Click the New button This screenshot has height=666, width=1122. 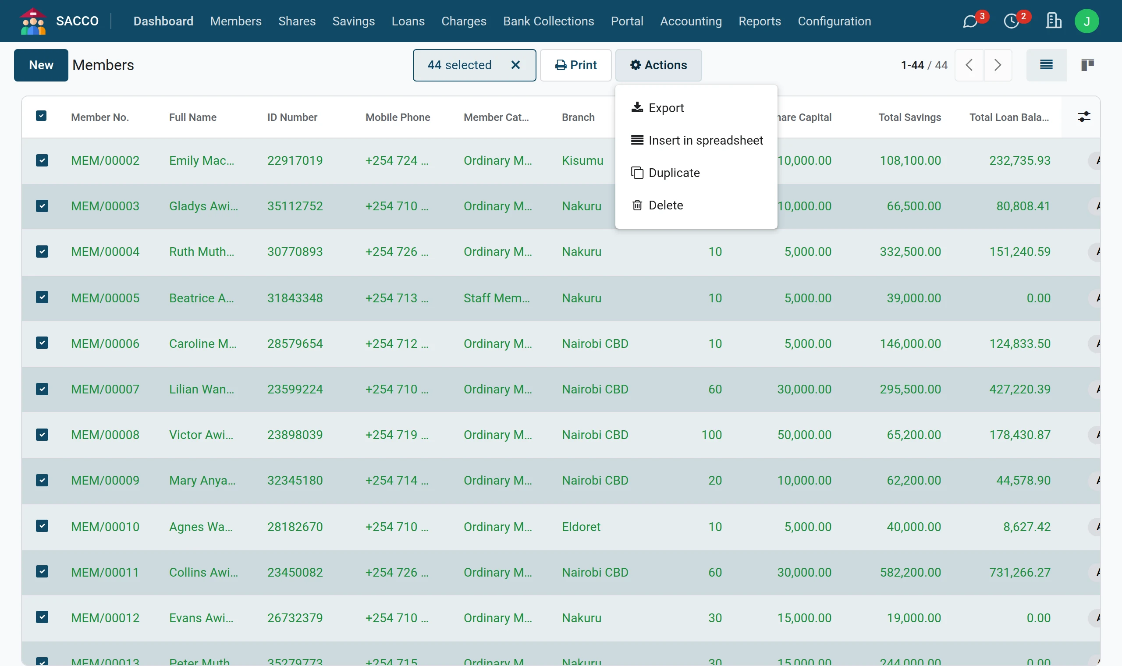pos(41,65)
